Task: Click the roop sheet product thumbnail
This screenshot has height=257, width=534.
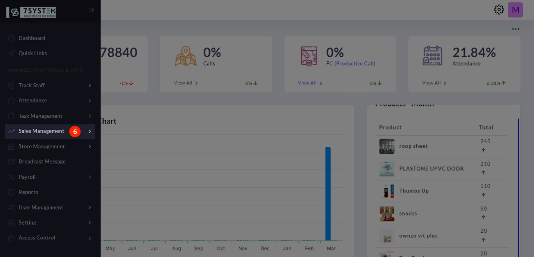Action: tap(387, 146)
